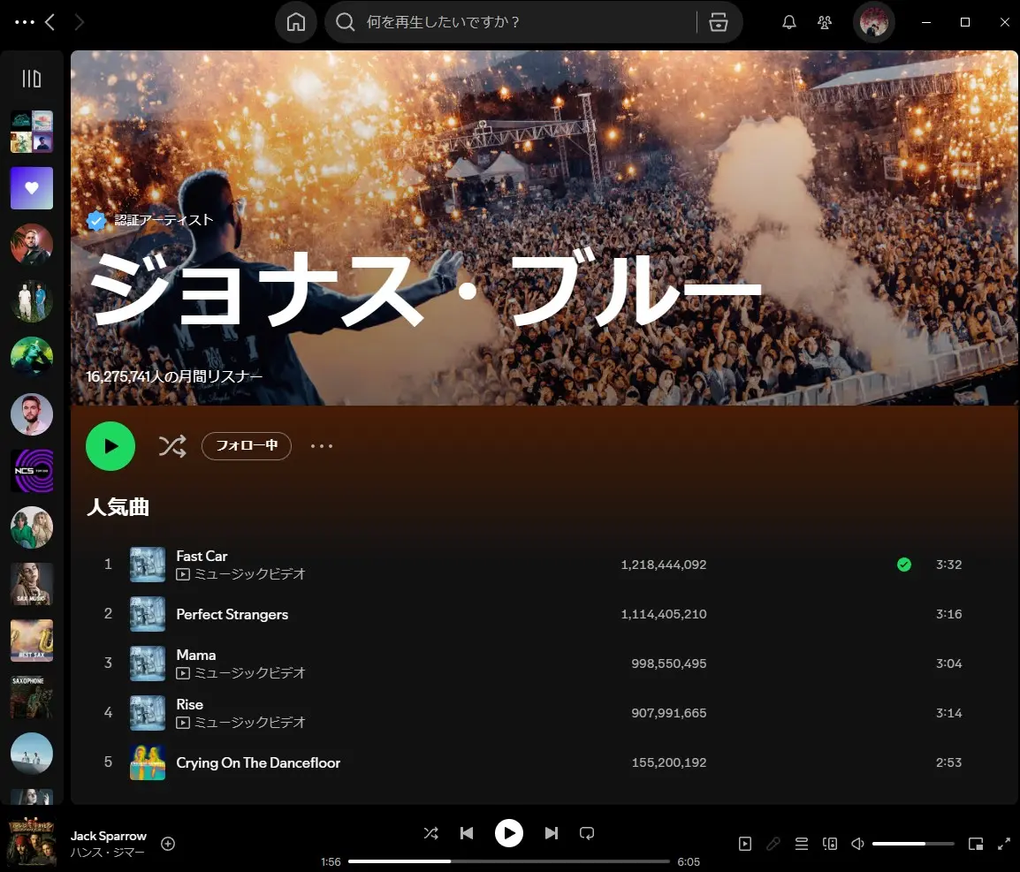Expand Your Library sidebar
The width and height of the screenshot is (1020, 872).
coord(32,80)
